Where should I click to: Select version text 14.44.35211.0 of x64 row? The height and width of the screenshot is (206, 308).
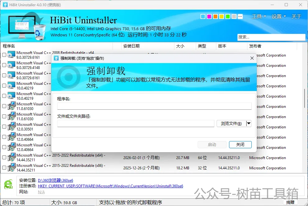click(229, 158)
